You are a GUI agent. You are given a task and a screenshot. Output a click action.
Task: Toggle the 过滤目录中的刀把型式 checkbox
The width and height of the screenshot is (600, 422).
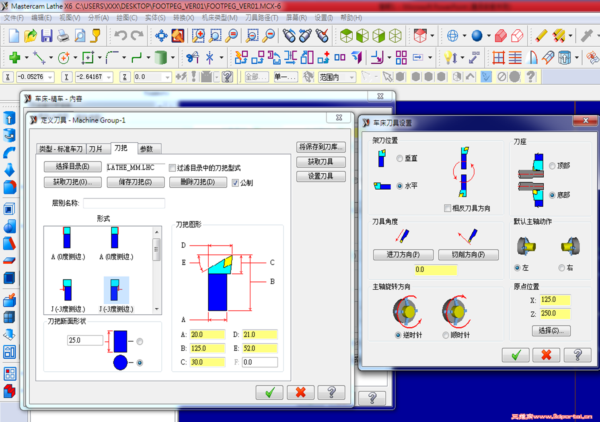tap(172, 168)
